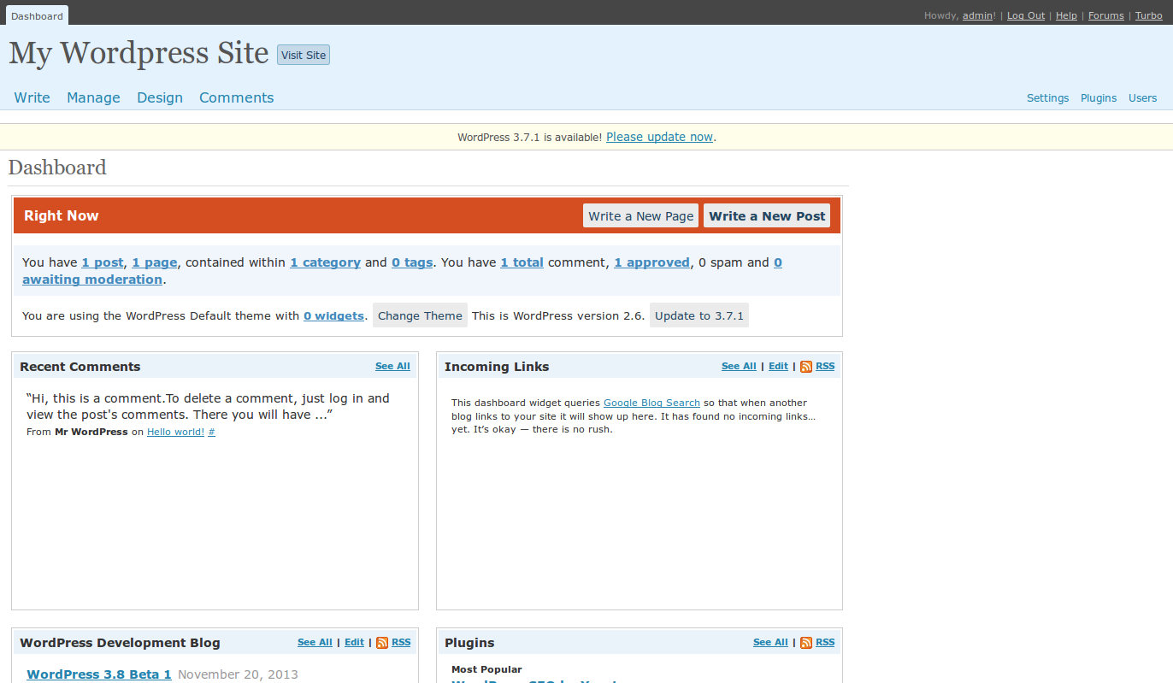Screen dimensions: 1173x683
Task: Open the Google Blog Search link
Action: tap(651, 403)
